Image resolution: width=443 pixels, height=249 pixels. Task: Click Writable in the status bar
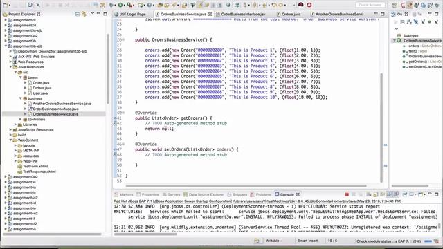pyautogui.click(x=272, y=241)
